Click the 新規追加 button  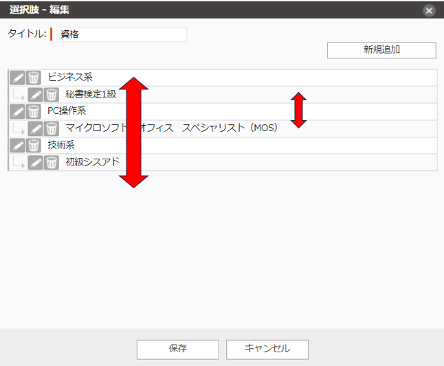coord(381,50)
